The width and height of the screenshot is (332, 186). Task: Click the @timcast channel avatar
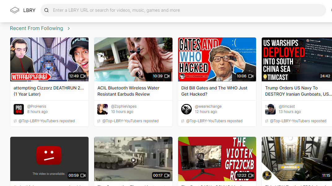point(270,109)
